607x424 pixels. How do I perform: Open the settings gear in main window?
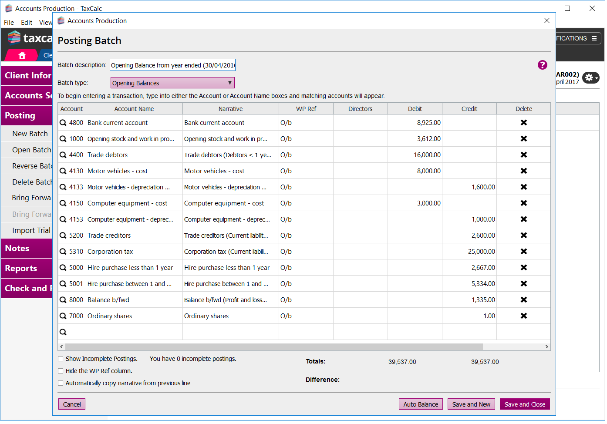[x=591, y=77]
